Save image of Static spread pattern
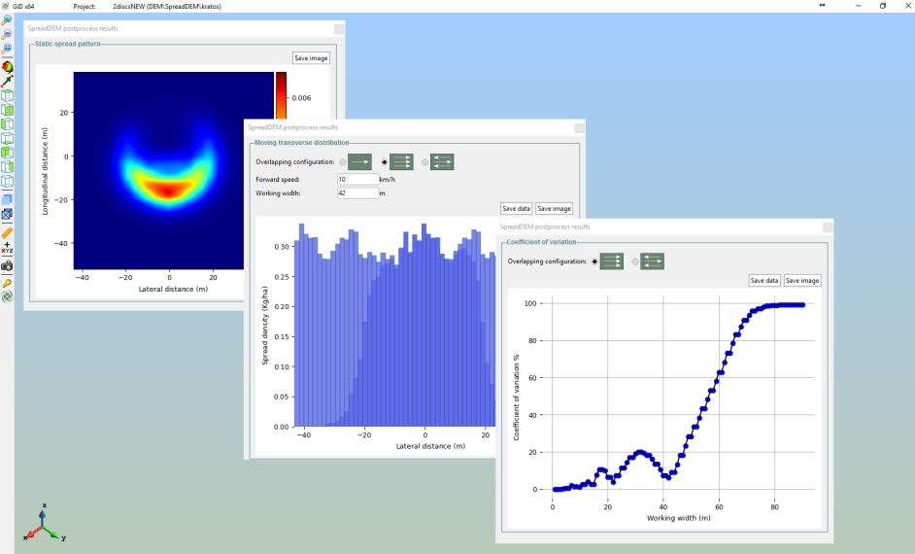915x554 pixels. 311,58
